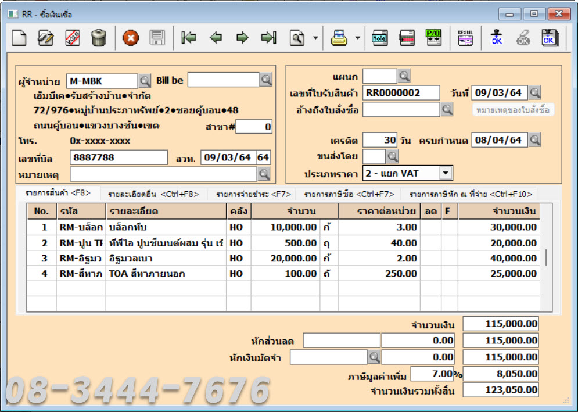This screenshot has height=412, width=578.
Task: Click receipt number field RR0000002
Action: pyautogui.click(x=401, y=92)
